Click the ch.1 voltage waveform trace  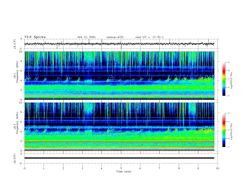(x=119, y=44)
